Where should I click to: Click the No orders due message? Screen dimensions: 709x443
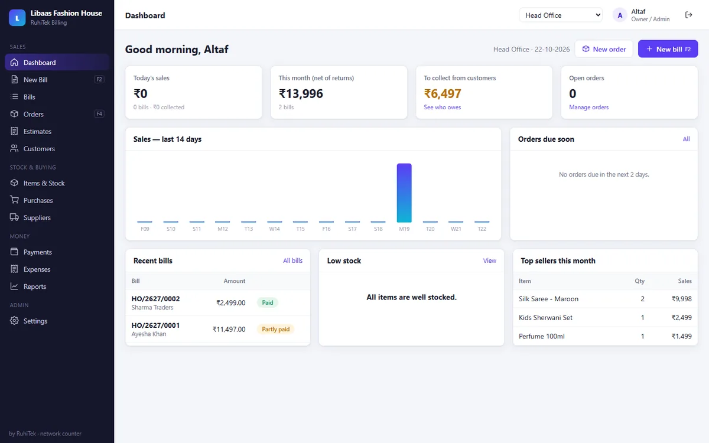point(604,175)
